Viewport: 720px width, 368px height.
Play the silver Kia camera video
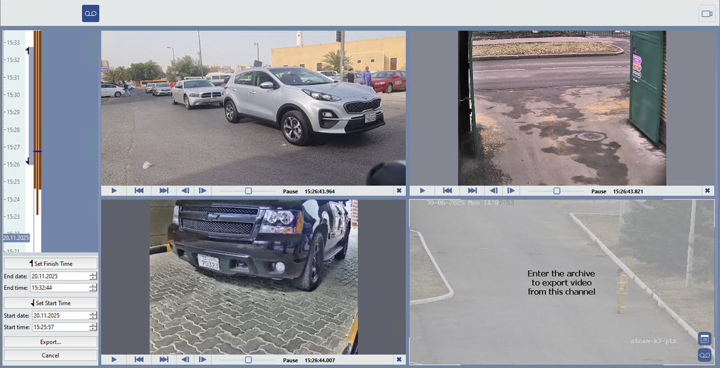(114, 191)
